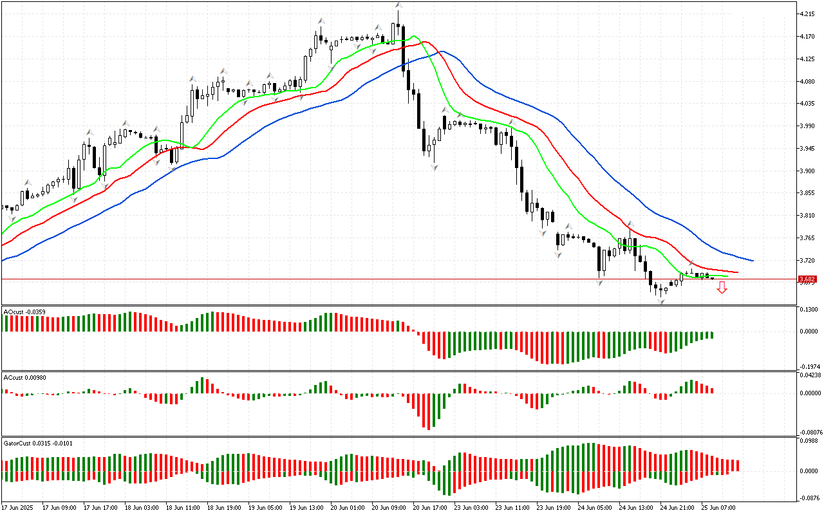
Task: Click the 4.215 price axis label
Action: tap(806, 14)
